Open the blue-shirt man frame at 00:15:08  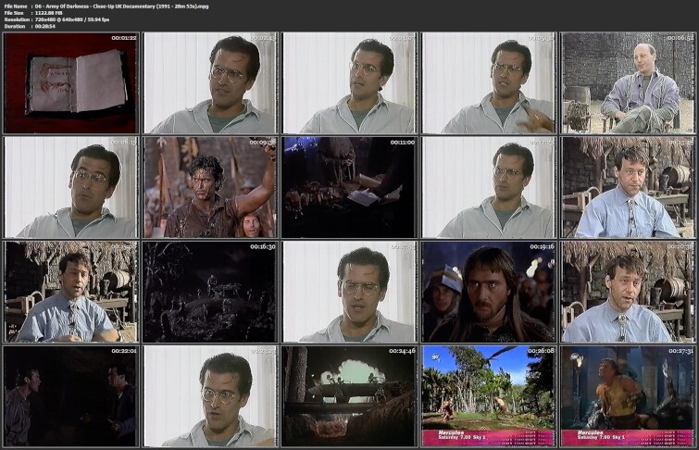click(71, 292)
